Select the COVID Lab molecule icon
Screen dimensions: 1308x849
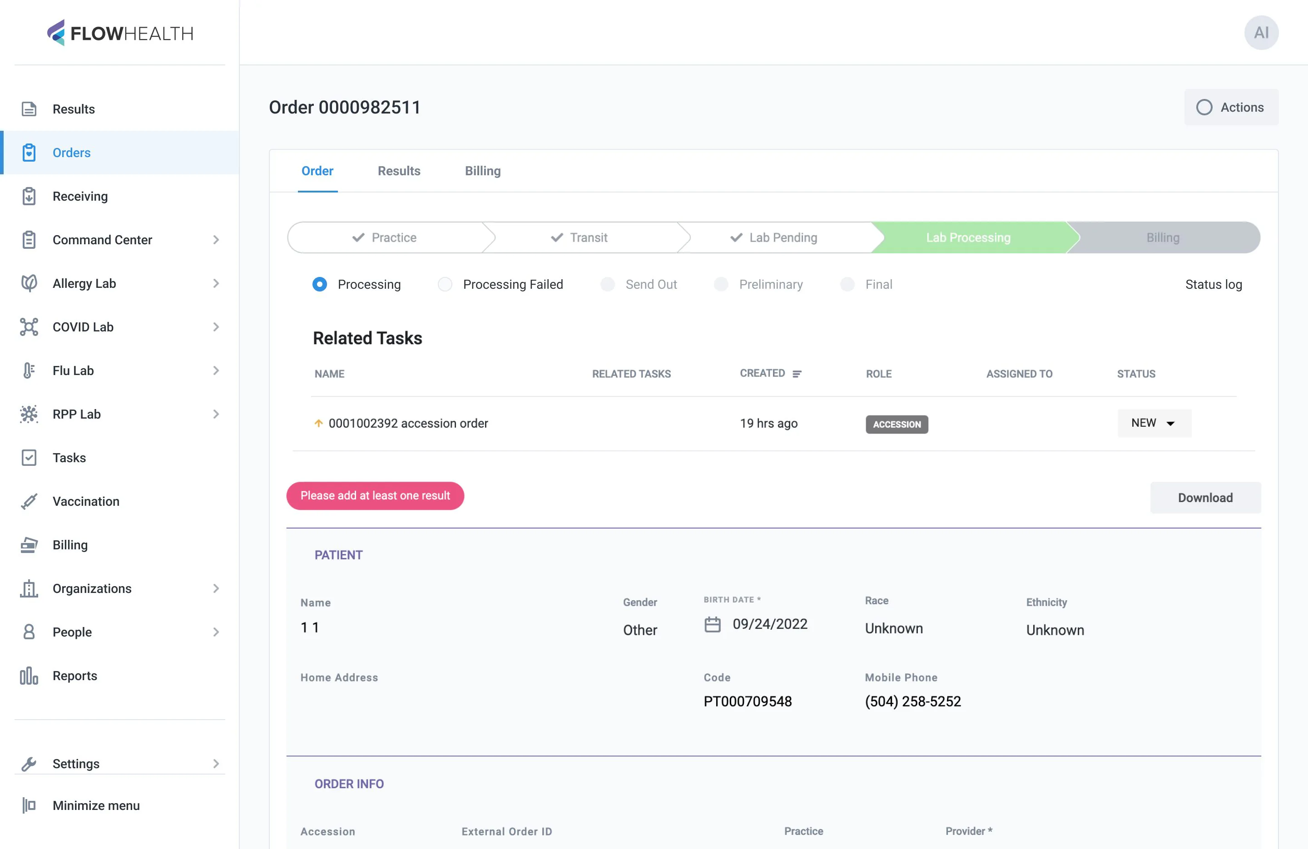tap(29, 327)
